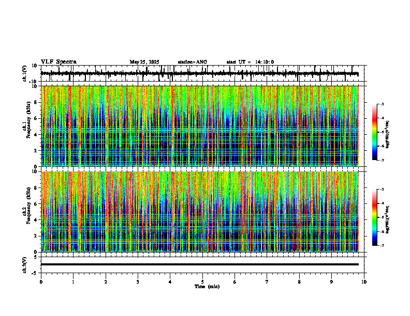
Task: Click the "-3" label on ch.1 color bar
Action: (382, 104)
